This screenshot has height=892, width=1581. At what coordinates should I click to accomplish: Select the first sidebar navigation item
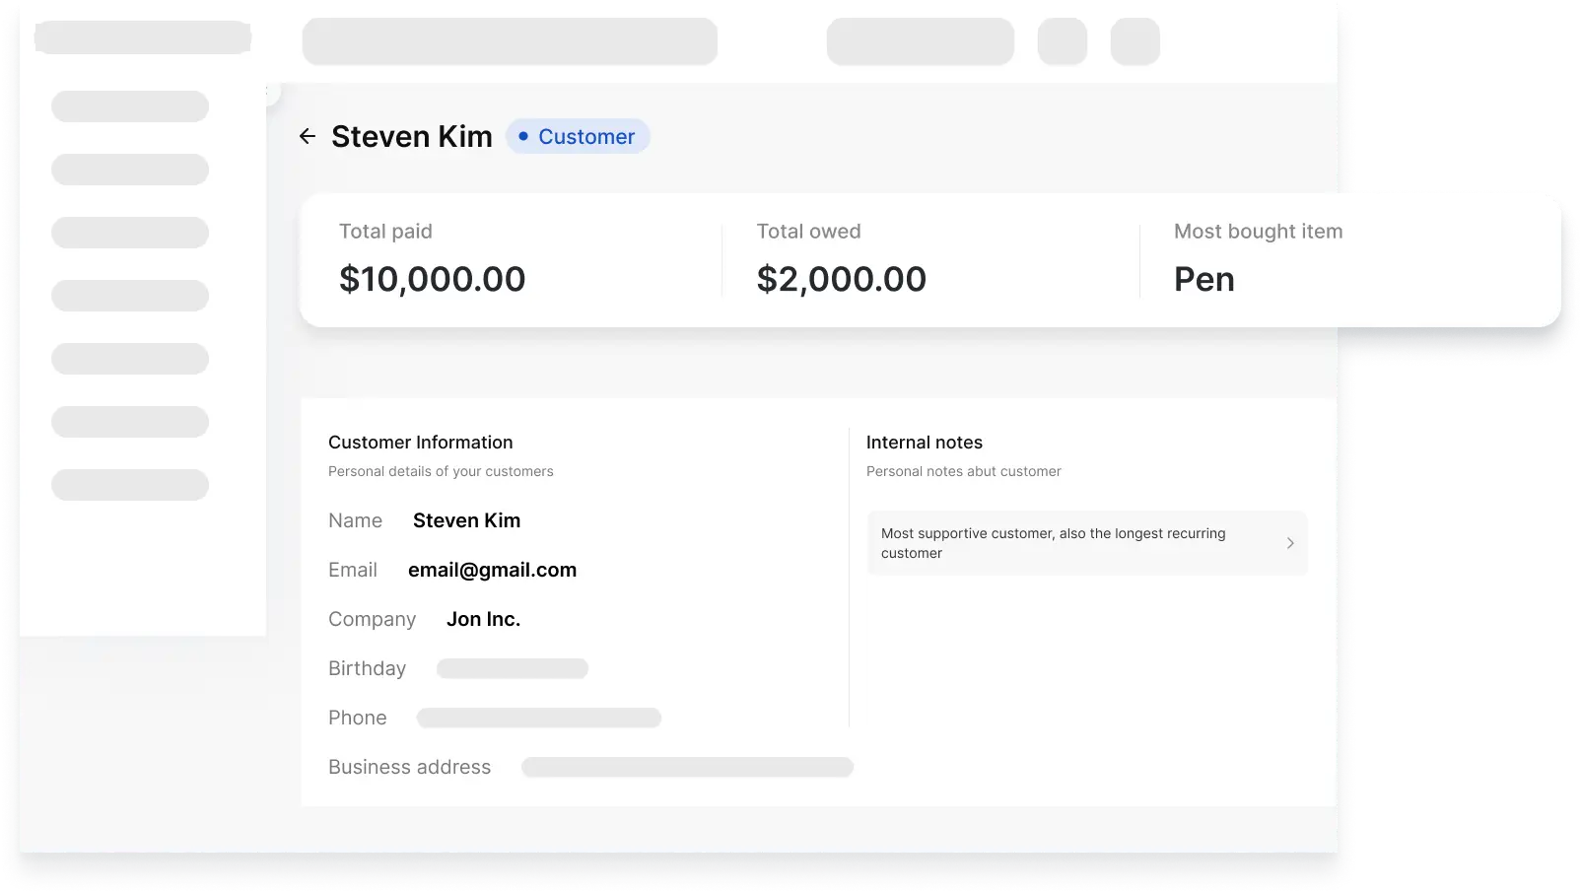coord(129,105)
